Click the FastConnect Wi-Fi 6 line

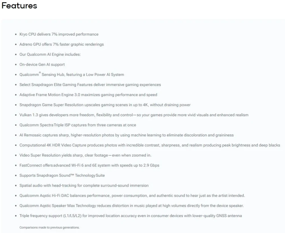(89, 165)
